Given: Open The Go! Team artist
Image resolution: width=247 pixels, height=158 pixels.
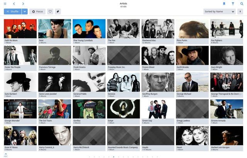Looking at the screenshot, I should point(55,112).
